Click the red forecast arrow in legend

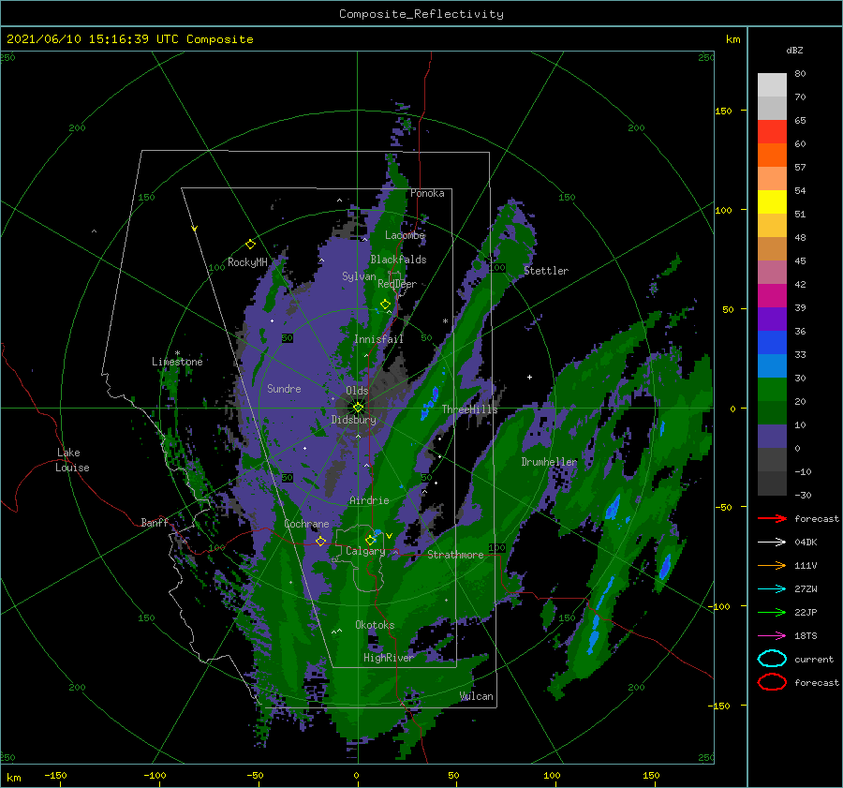point(772,518)
